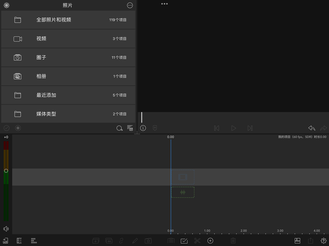Image resolution: width=329 pixels, height=246 pixels.
Task: Open the library more options ellipsis
Action: (130, 5)
